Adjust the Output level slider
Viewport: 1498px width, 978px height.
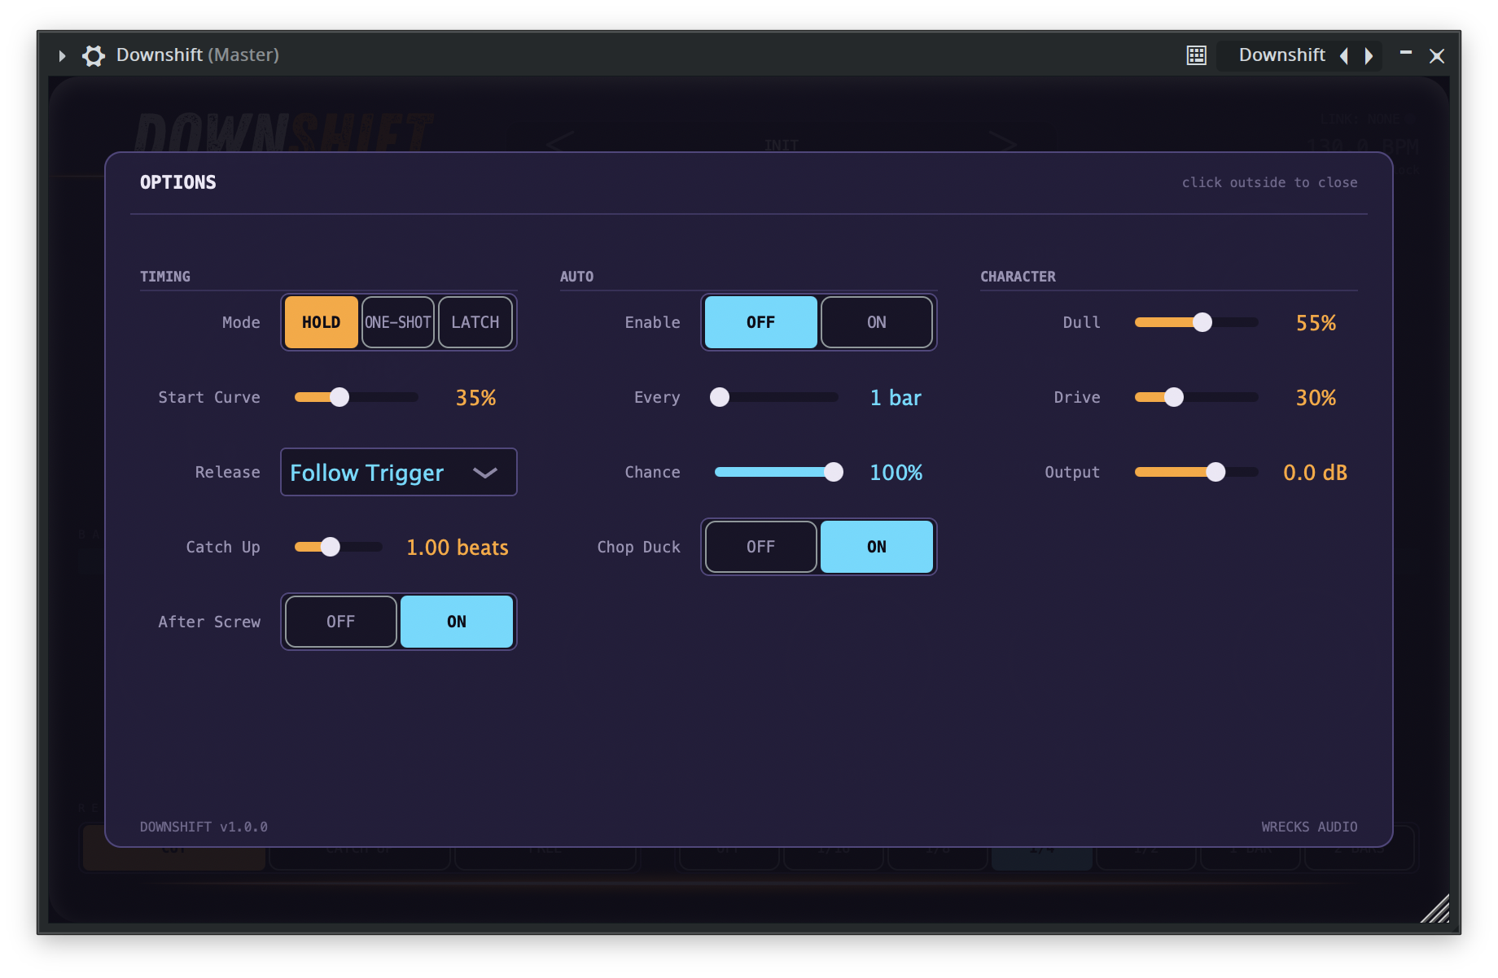coord(1197,472)
